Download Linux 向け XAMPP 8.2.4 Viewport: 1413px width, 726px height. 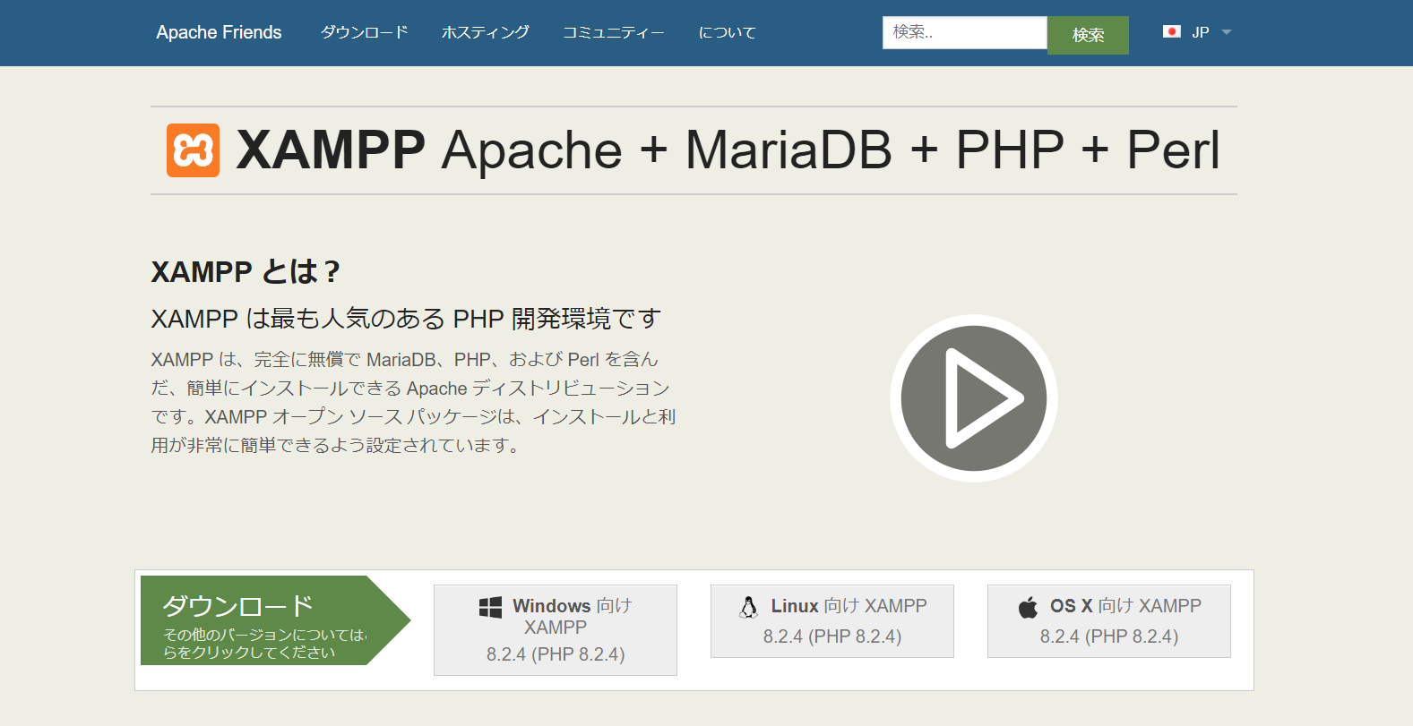click(x=832, y=621)
